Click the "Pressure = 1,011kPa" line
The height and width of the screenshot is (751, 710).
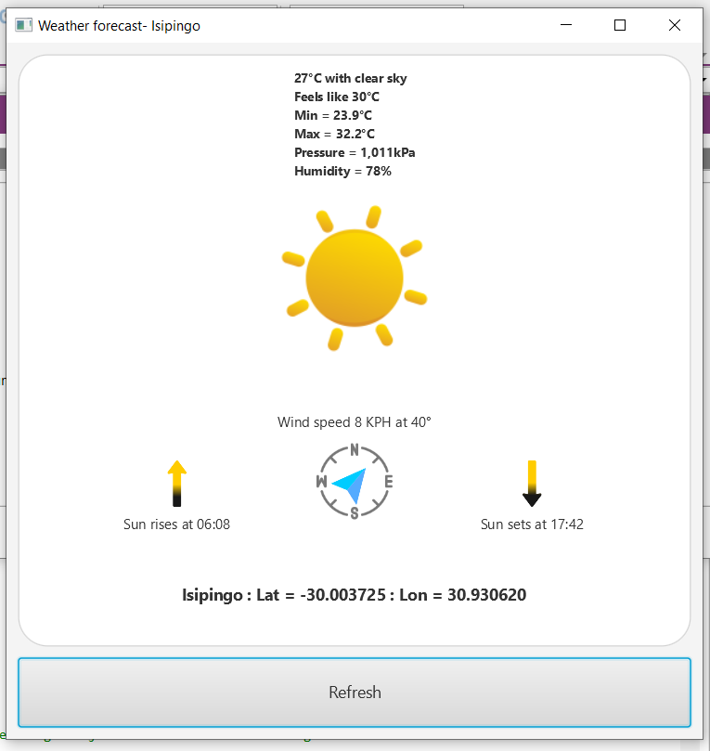(x=355, y=153)
